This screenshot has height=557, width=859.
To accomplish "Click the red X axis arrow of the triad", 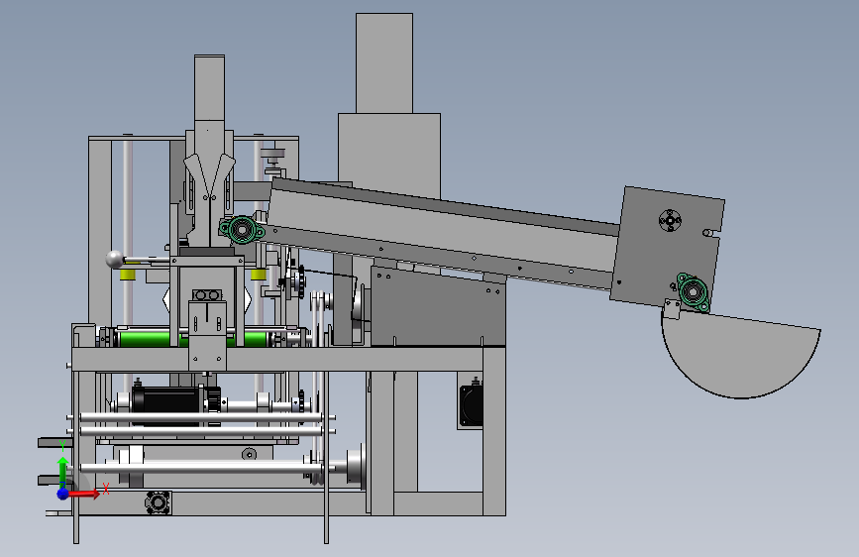I will pos(85,494).
